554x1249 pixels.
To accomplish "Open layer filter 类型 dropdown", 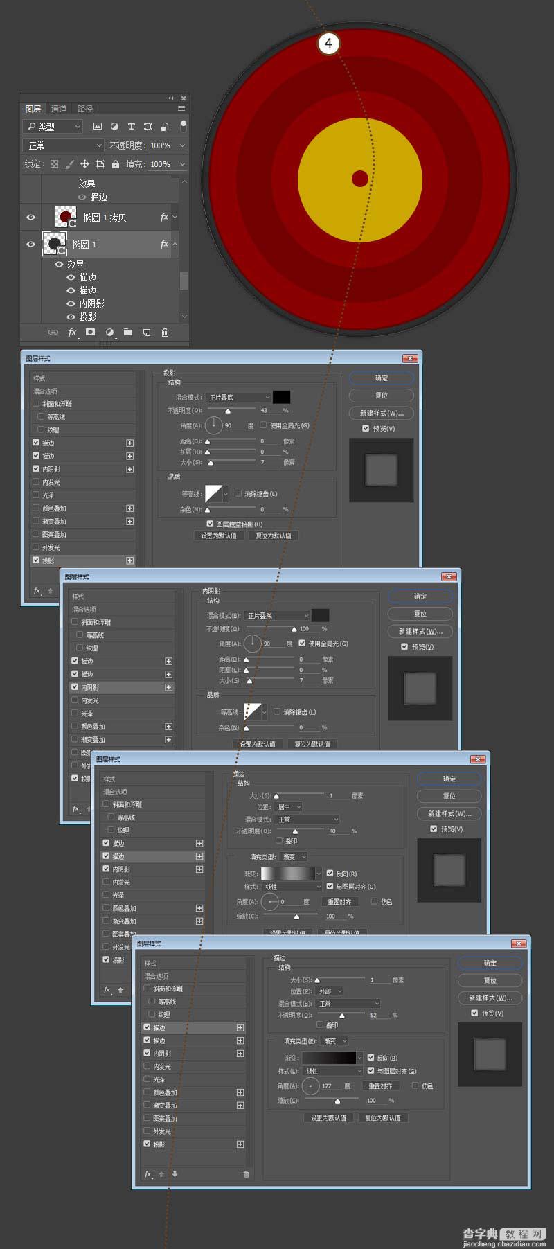I will [x=53, y=127].
